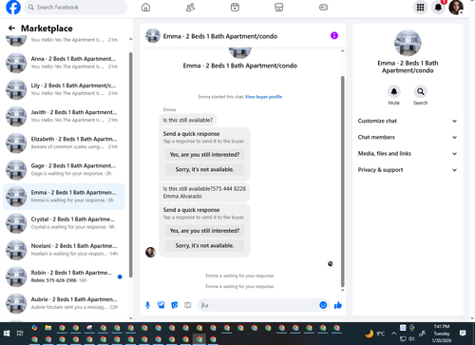The image size is (475, 345).
Task: Click message 'Is this still available?'
Action: point(188,120)
